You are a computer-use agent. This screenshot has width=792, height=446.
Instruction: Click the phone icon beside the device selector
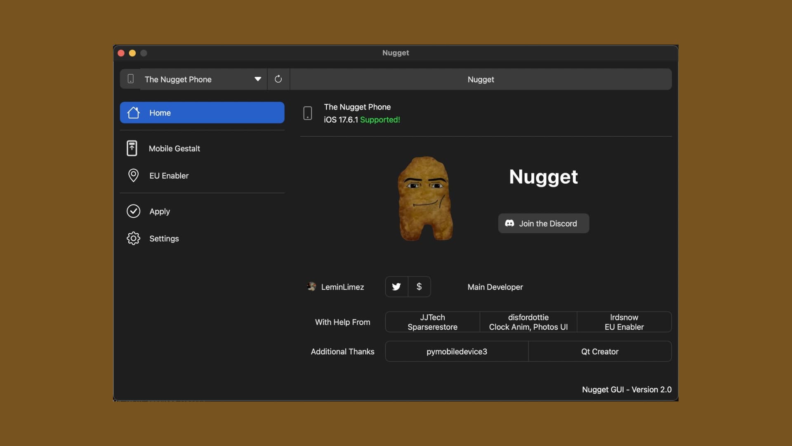pyautogui.click(x=130, y=79)
